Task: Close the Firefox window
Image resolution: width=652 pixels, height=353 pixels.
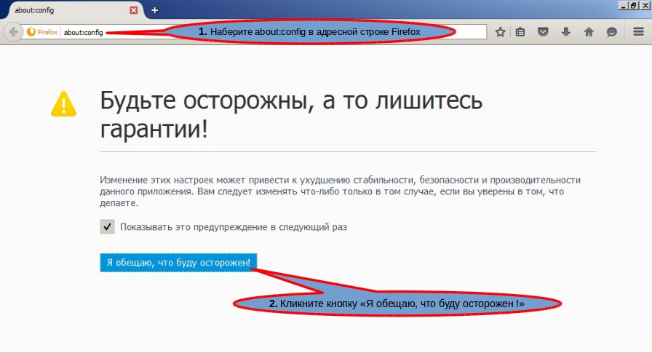Action: click(x=645, y=5)
